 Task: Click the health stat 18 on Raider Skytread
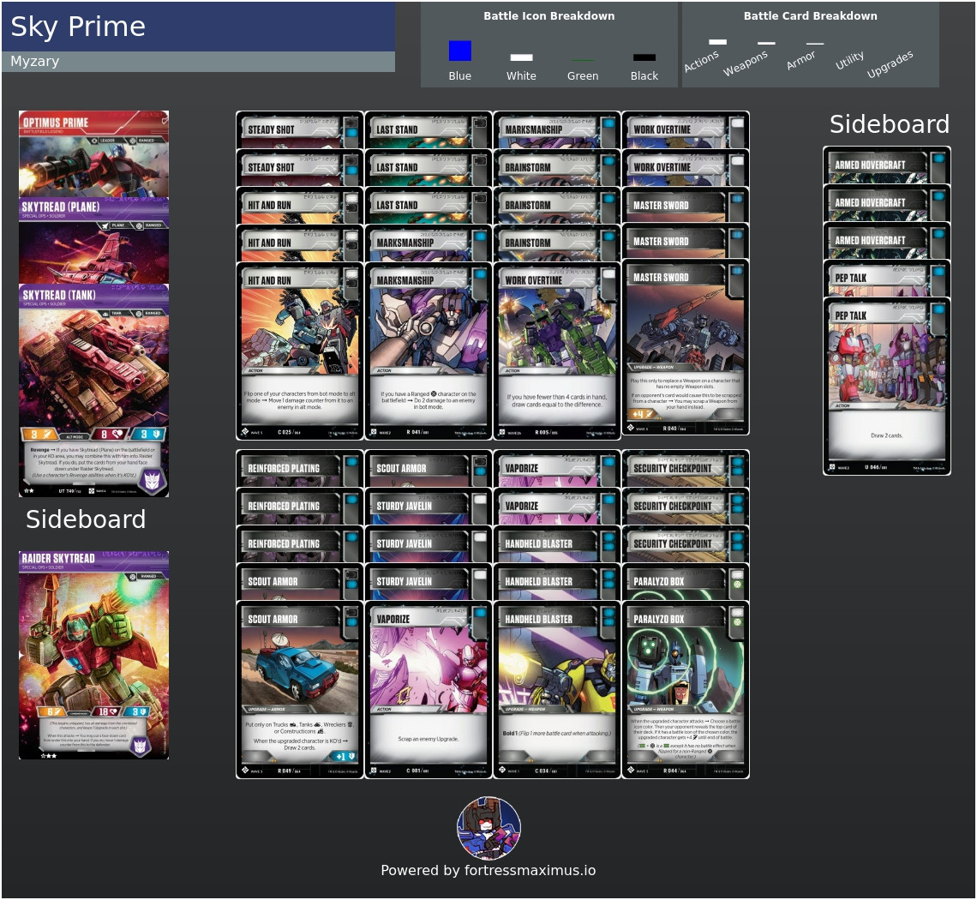107,711
